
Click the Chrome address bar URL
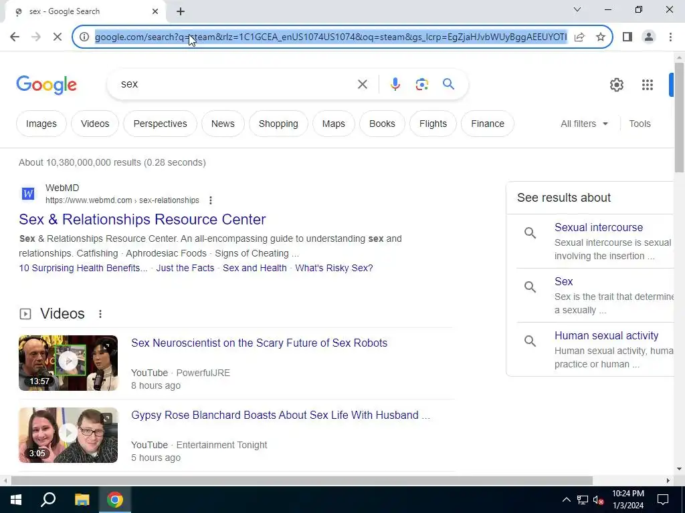point(330,37)
